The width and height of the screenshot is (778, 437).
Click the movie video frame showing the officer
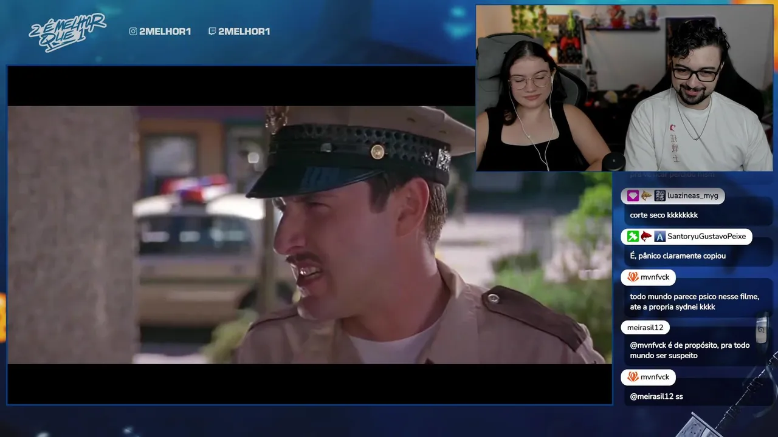coord(309,235)
